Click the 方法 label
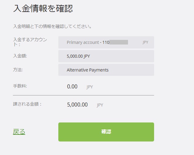This screenshot has width=194, height=155. tap(18, 70)
